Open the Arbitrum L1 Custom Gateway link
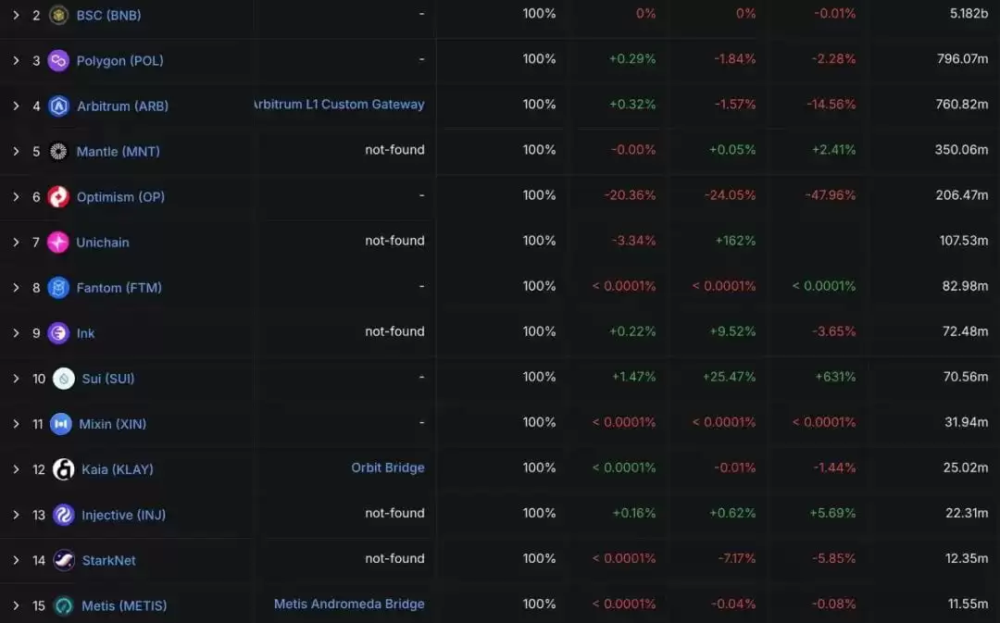The height and width of the screenshot is (623, 1000). point(339,105)
